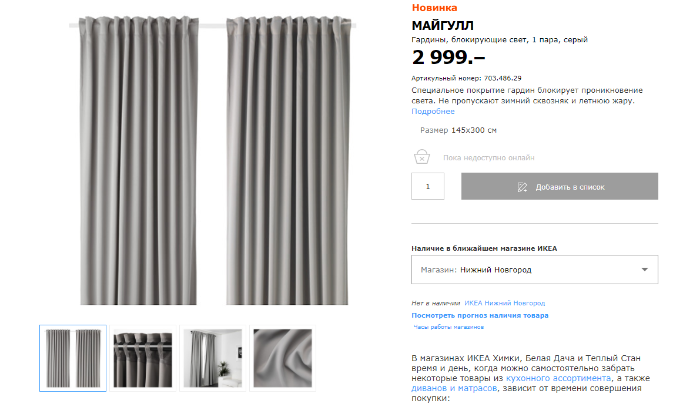
Task: Click the list pencil icon on Добавить button
Action: (522, 187)
